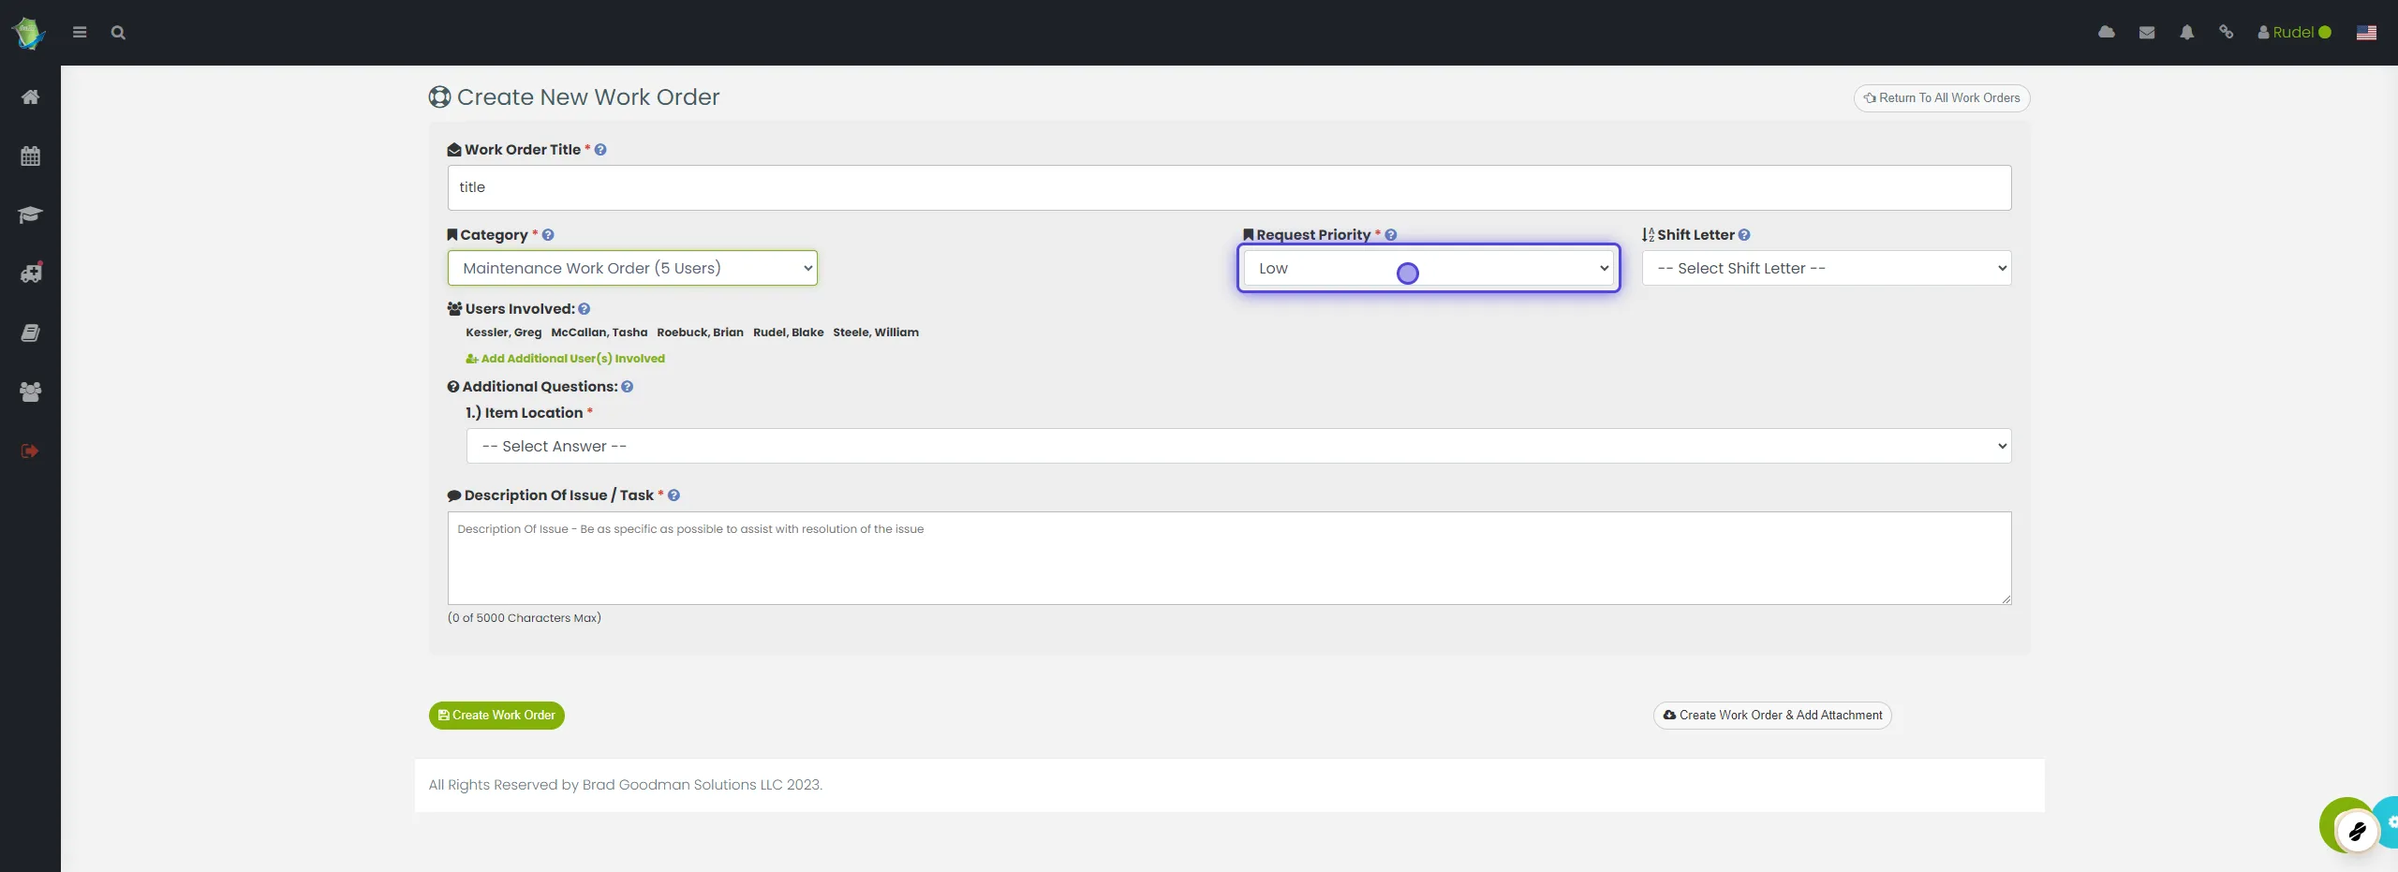Click the user name Rudel, Blake
The width and height of the screenshot is (2398, 872).
tap(789, 333)
